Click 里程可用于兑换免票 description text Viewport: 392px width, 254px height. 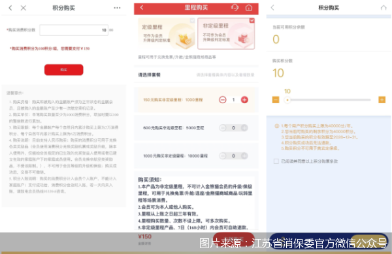point(177,57)
